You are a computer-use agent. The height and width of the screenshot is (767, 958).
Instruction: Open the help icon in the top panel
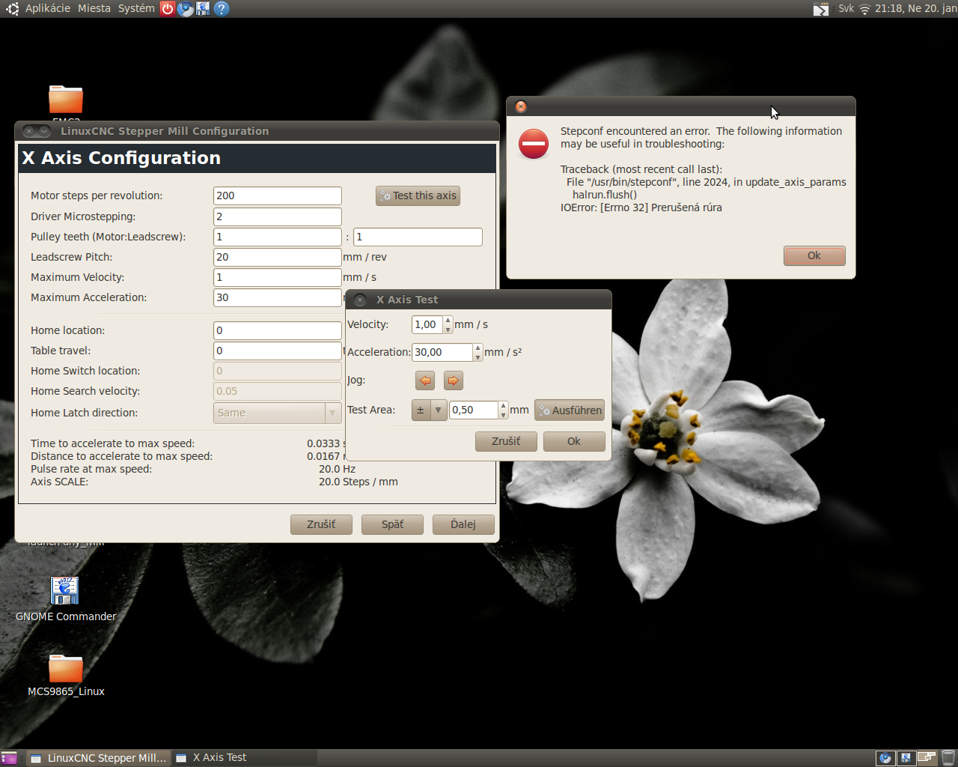point(221,9)
